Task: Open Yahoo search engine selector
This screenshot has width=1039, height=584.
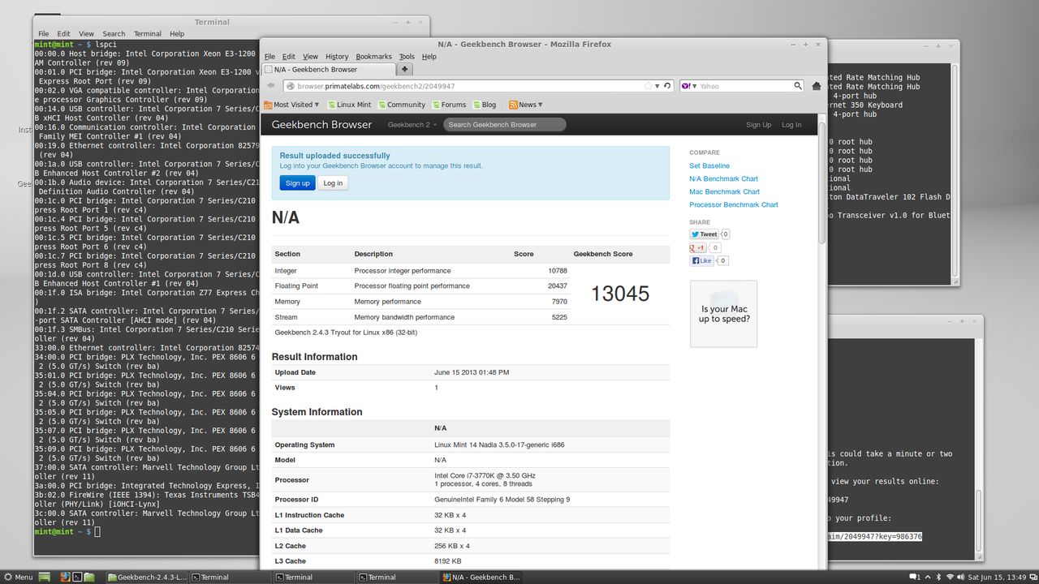Action: point(689,85)
